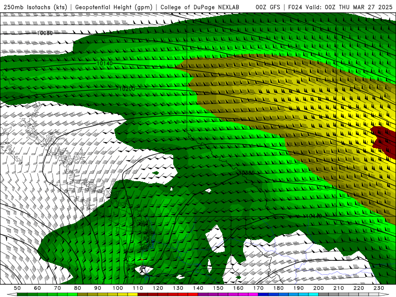The height and width of the screenshot is (297, 396).
Task: Click the legend value 160
Action: (238, 288)
